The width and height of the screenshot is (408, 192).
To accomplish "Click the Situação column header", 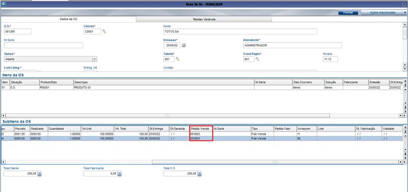I will click(x=24, y=82).
